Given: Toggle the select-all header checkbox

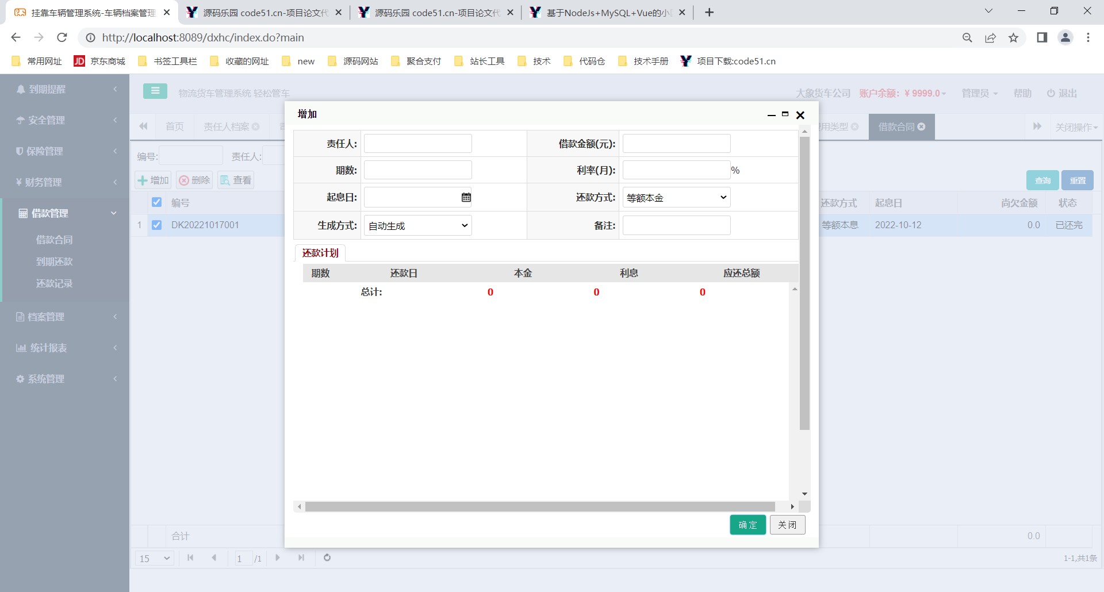Looking at the screenshot, I should tap(156, 202).
